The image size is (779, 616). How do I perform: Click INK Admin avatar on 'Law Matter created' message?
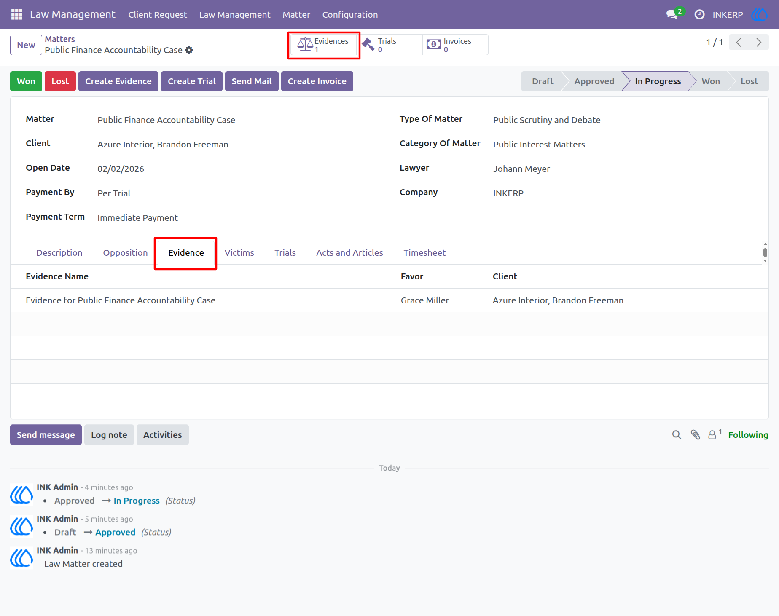21,557
